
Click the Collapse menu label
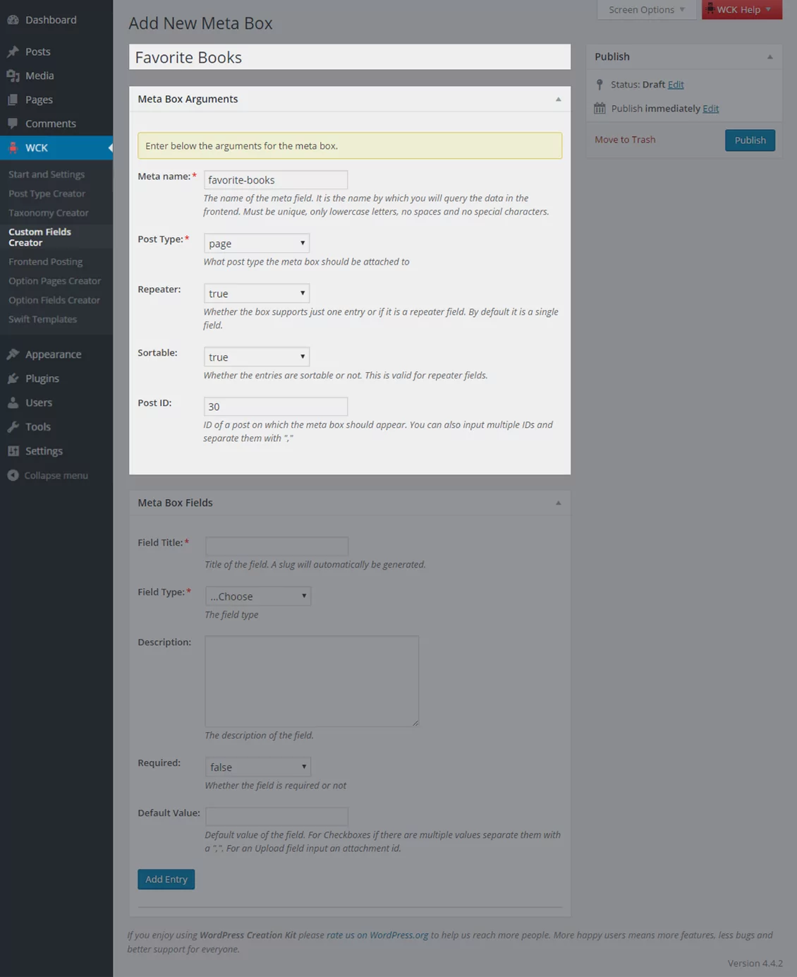click(56, 475)
